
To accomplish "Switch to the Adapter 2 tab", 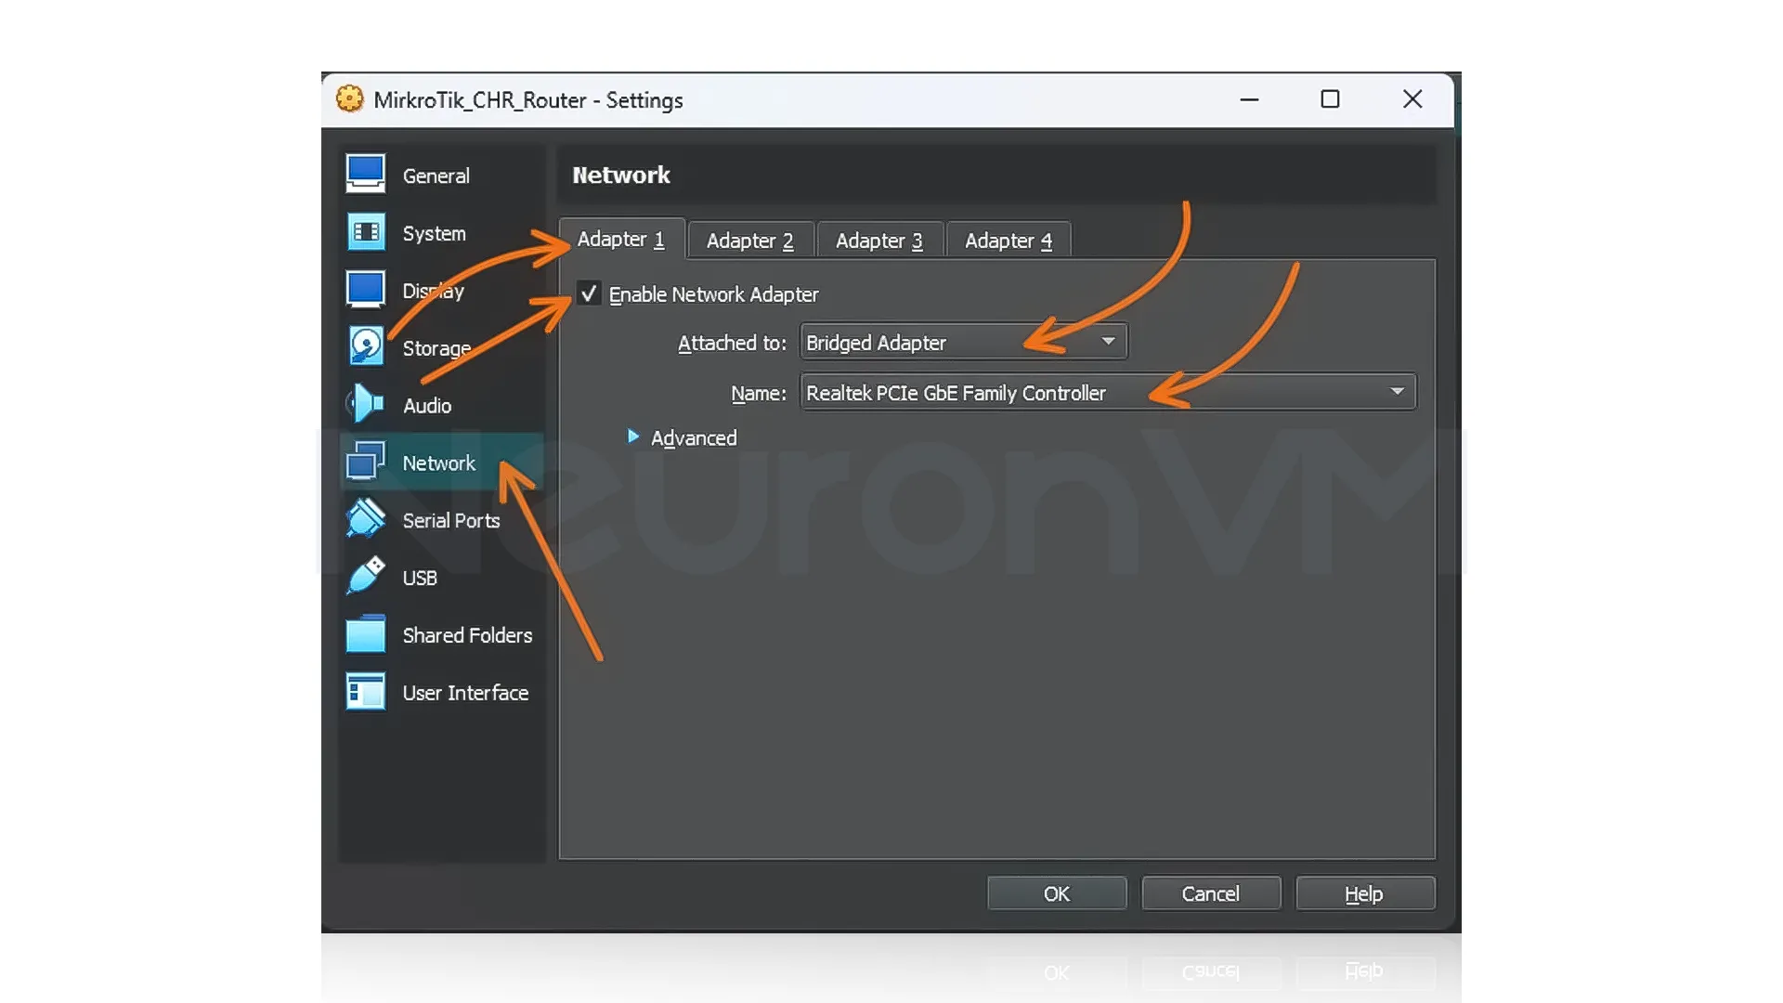I will [x=750, y=241].
